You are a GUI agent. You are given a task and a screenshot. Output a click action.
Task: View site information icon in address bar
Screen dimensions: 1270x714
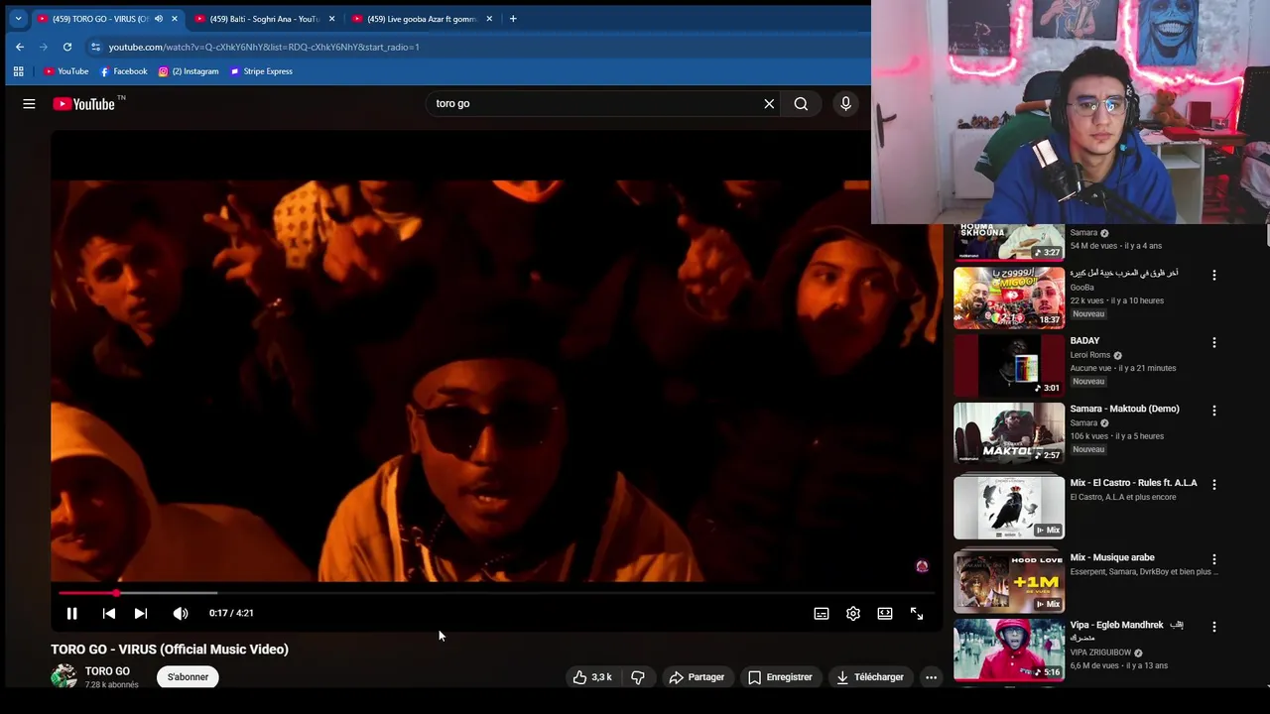(95, 47)
